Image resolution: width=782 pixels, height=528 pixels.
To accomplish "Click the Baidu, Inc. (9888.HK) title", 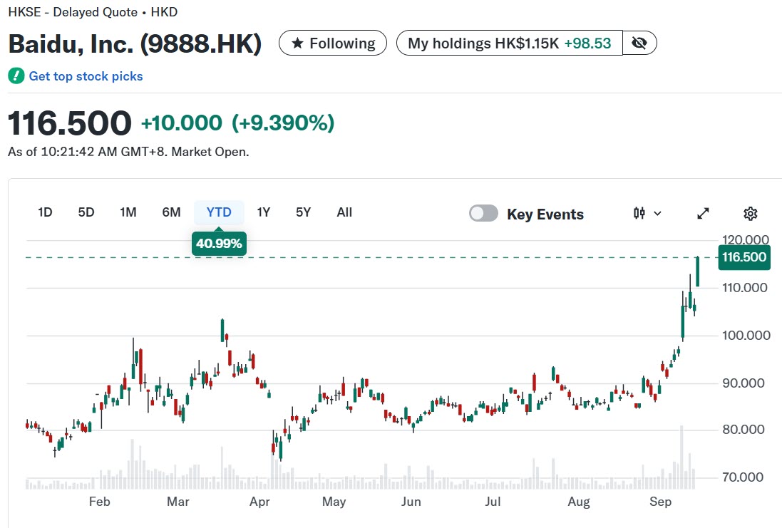I will (x=135, y=44).
